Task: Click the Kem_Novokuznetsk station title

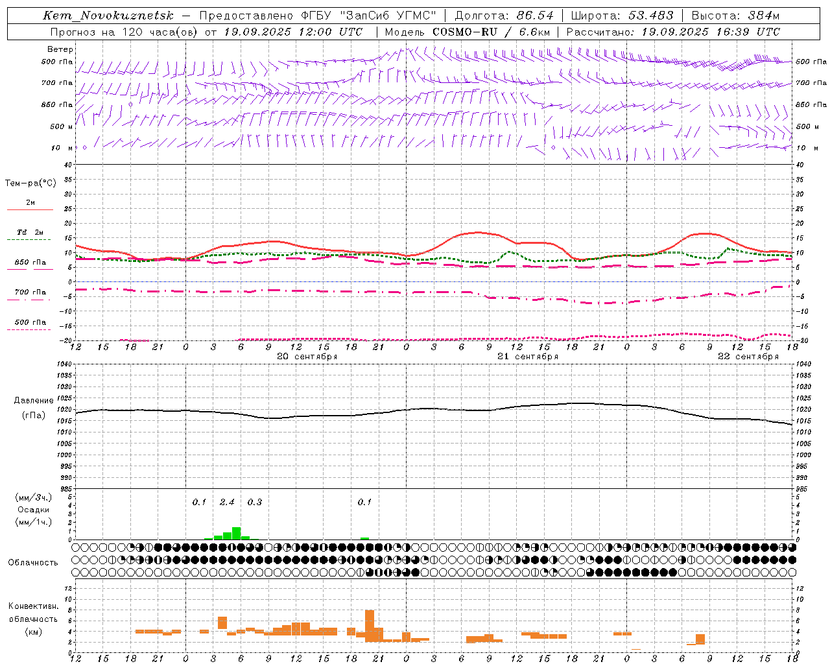Action: pos(108,16)
